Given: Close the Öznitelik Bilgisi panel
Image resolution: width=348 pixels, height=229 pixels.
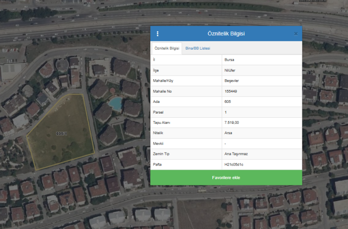Looking at the screenshot, I should (x=296, y=34).
